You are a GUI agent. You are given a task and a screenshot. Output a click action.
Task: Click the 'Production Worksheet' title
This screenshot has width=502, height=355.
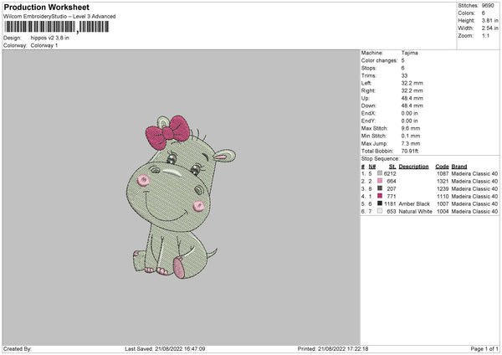tap(46, 7)
